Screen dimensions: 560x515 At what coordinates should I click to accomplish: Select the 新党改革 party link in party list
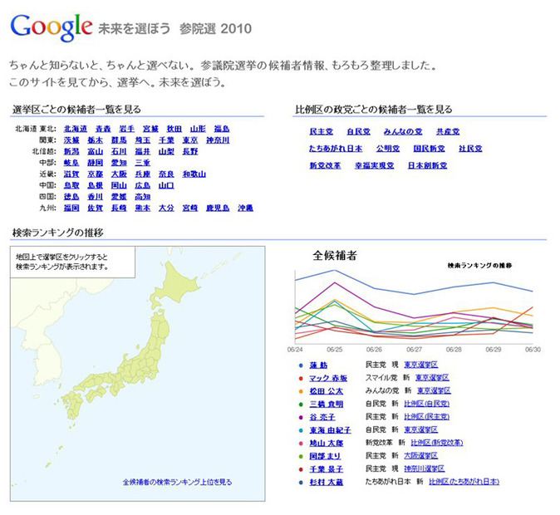point(325,166)
